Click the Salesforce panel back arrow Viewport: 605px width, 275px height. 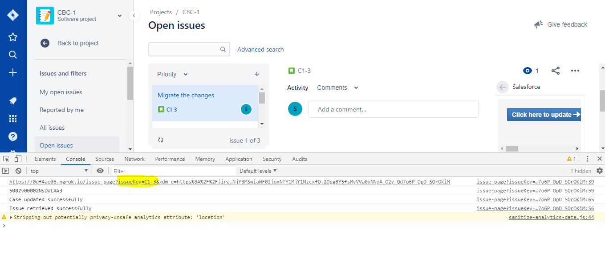tap(503, 87)
